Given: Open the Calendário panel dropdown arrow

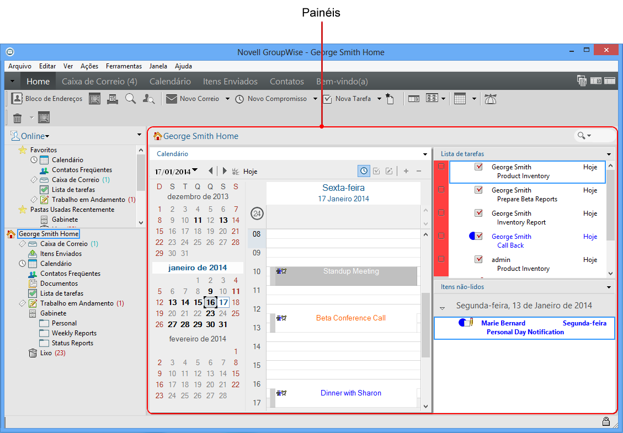Looking at the screenshot, I should click(425, 154).
